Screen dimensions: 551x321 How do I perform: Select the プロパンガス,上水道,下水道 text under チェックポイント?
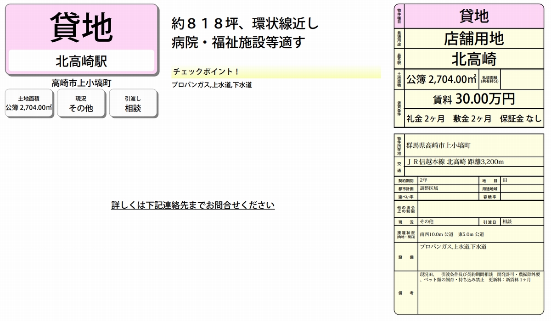[212, 85]
